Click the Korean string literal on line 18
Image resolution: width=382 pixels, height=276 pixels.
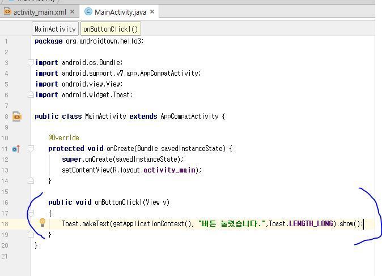pos(232,223)
